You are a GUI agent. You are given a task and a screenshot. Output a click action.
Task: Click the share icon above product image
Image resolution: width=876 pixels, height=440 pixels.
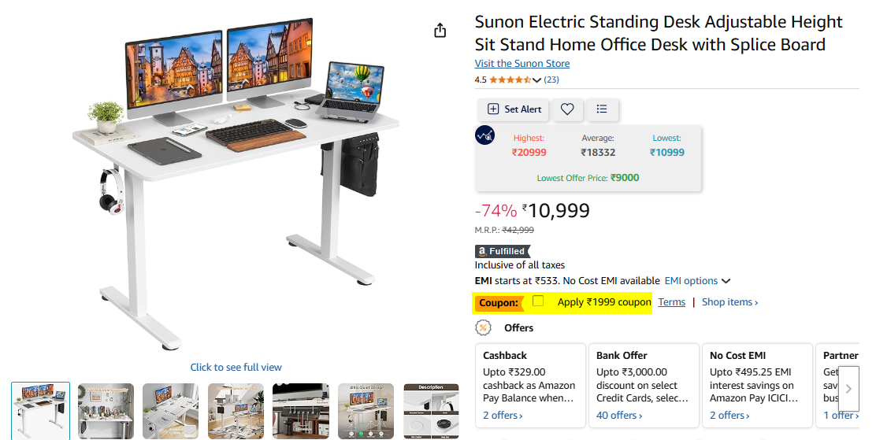[440, 30]
